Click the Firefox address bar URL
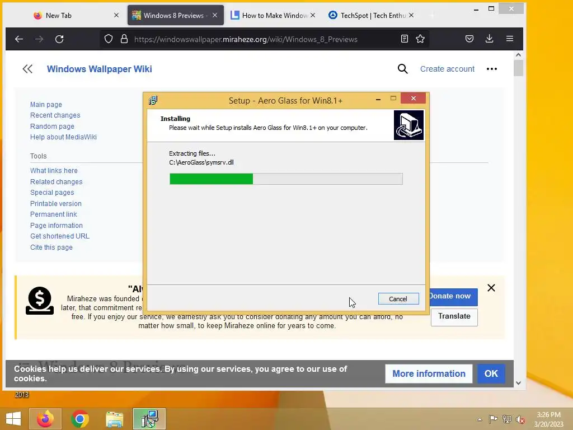This screenshot has width=573, height=430. (246, 39)
